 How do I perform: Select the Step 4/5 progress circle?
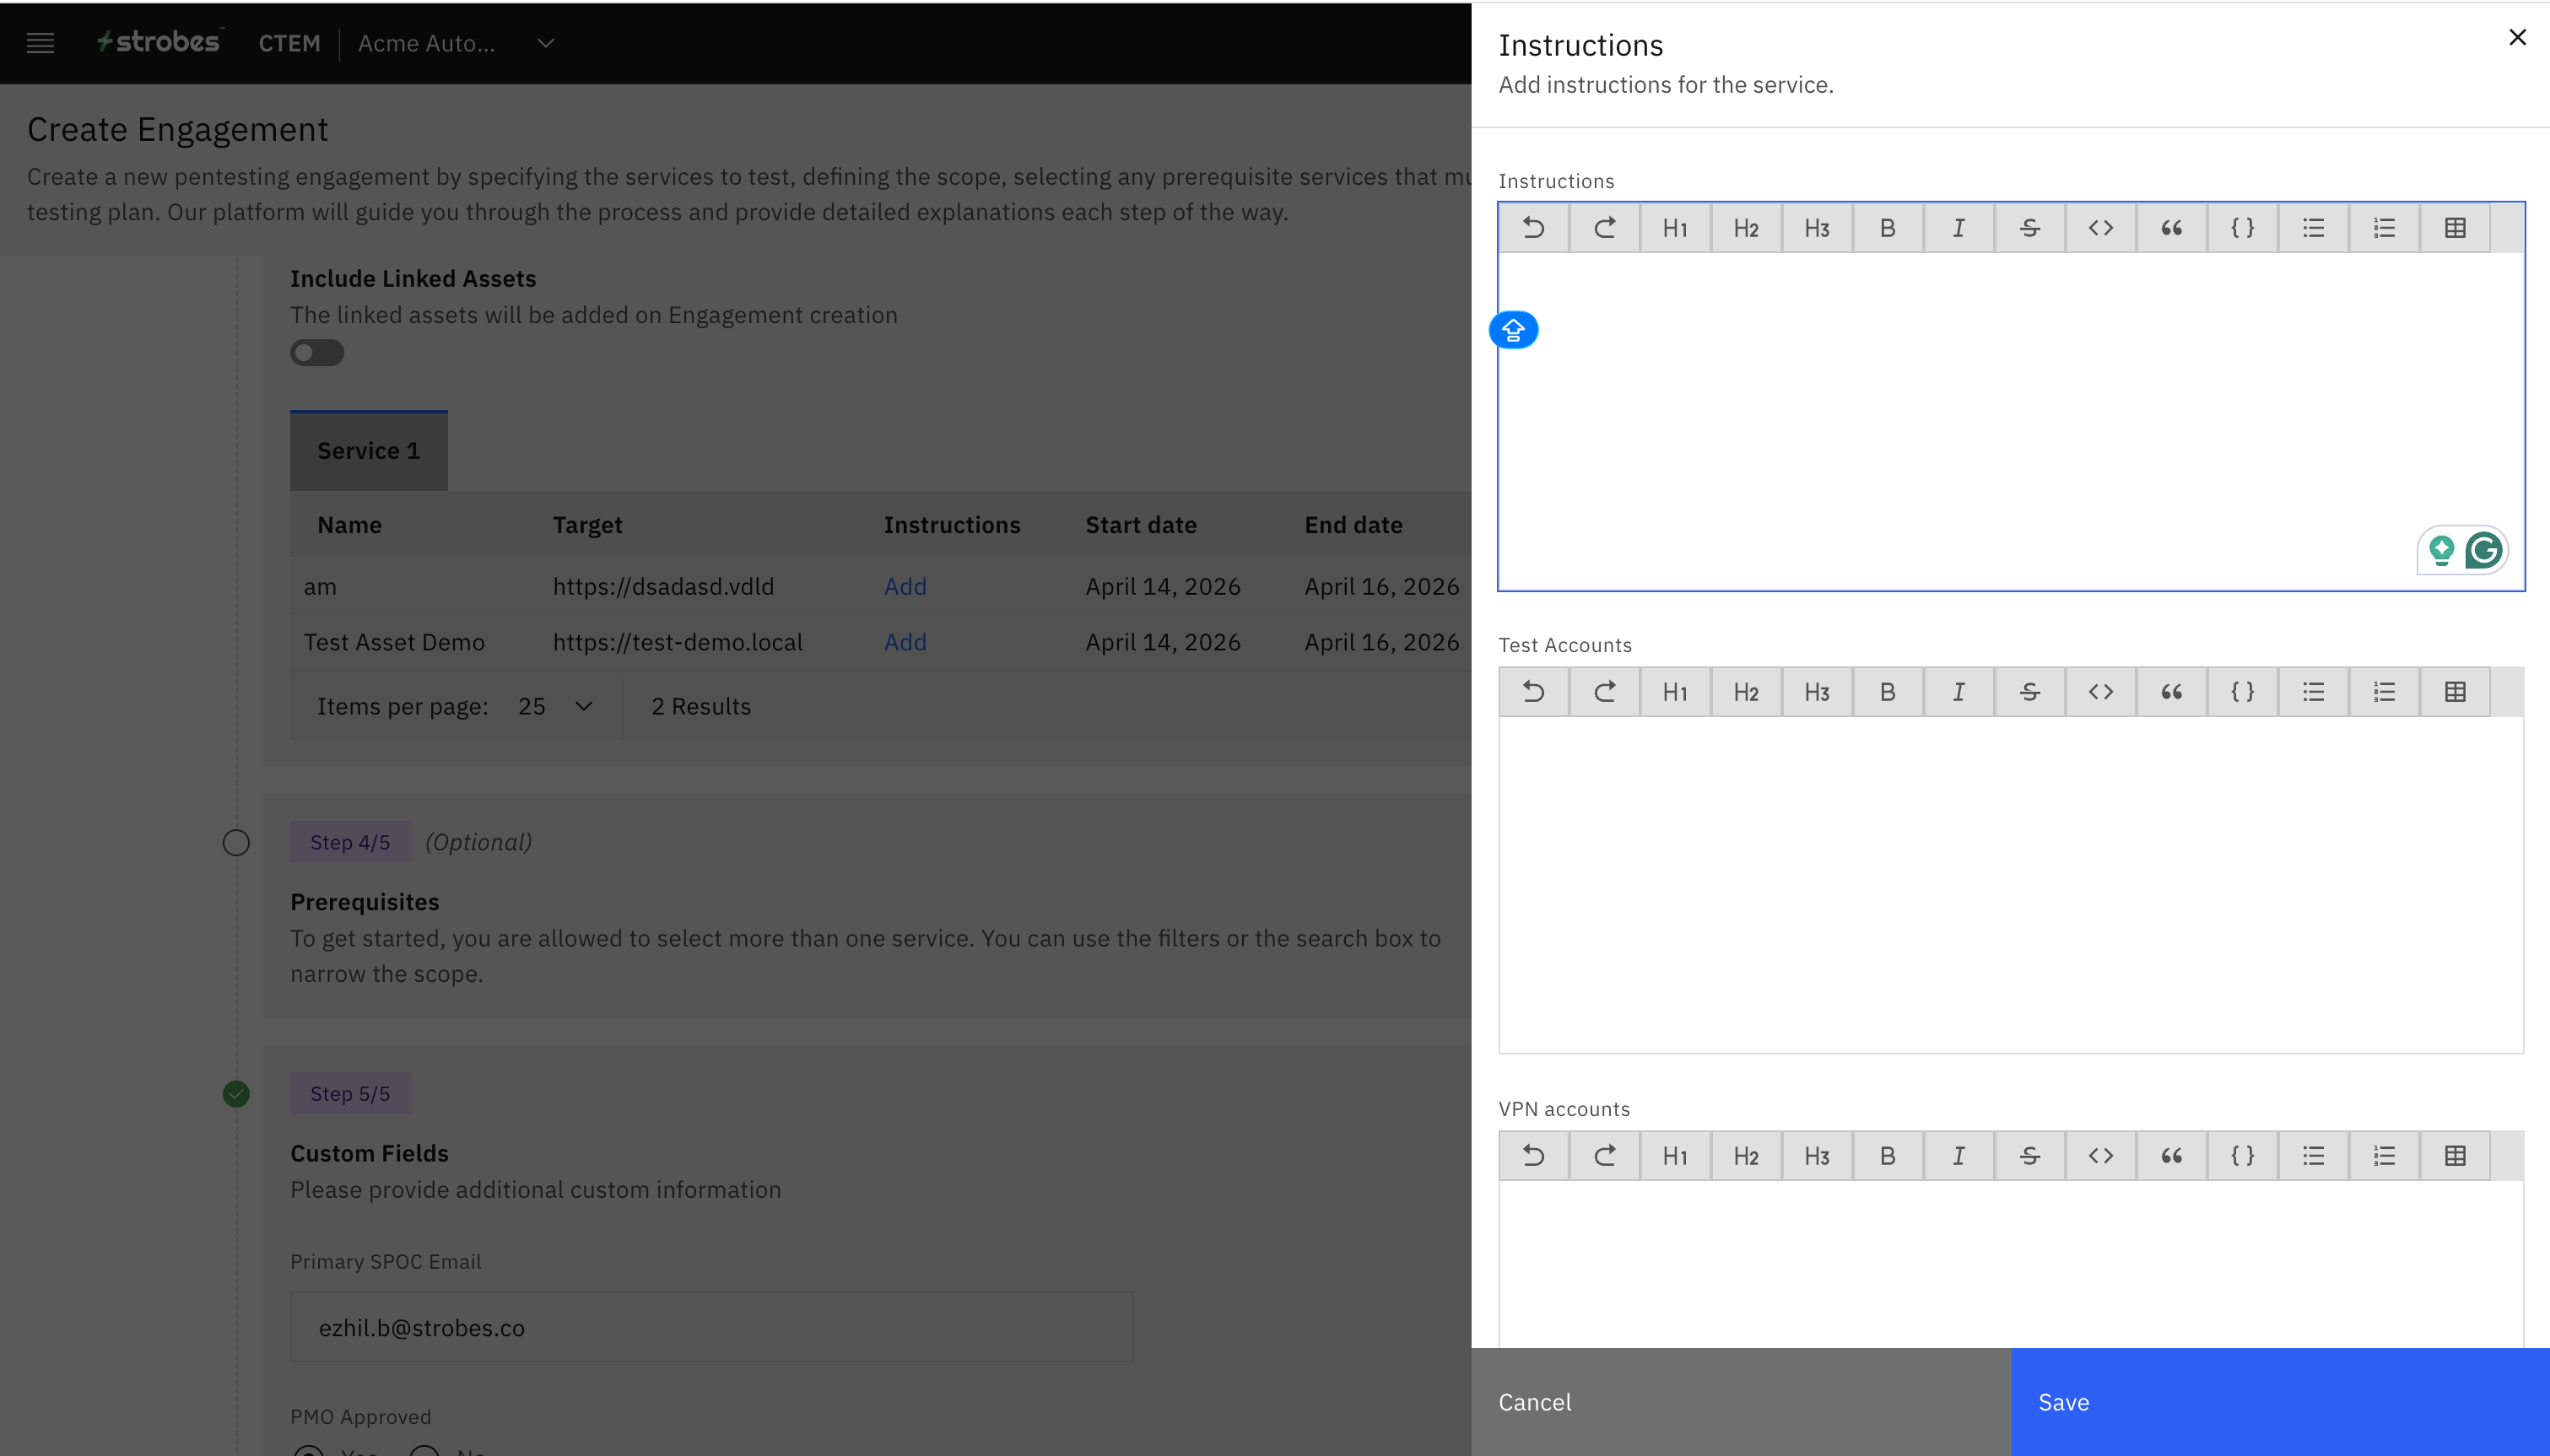(x=236, y=843)
